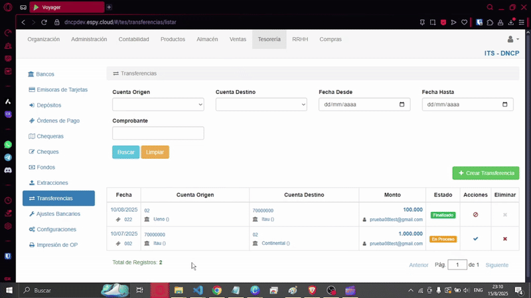This screenshot has height=298, width=531.
Task: Open Telegram in the browser sidebar
Action: [x=8, y=158]
